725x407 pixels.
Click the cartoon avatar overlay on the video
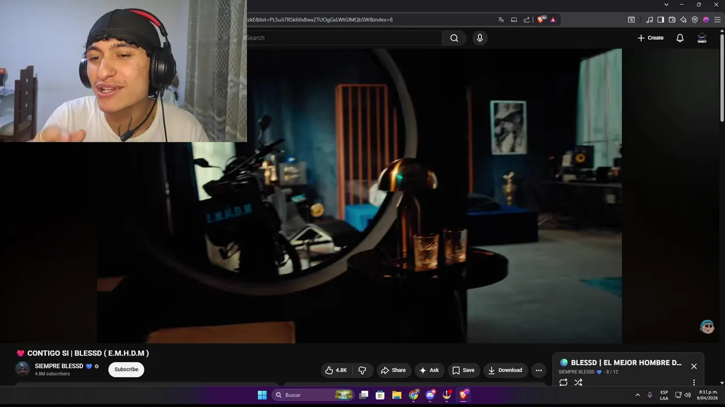pos(707,327)
